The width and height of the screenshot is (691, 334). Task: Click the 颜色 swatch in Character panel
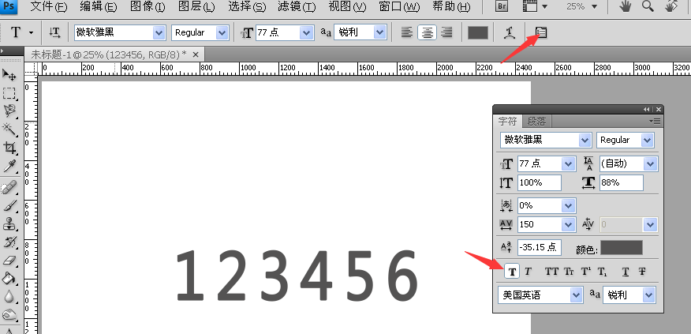(x=622, y=247)
